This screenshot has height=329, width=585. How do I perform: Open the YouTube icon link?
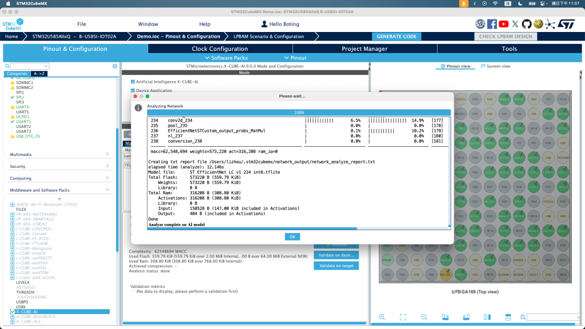tap(503, 24)
